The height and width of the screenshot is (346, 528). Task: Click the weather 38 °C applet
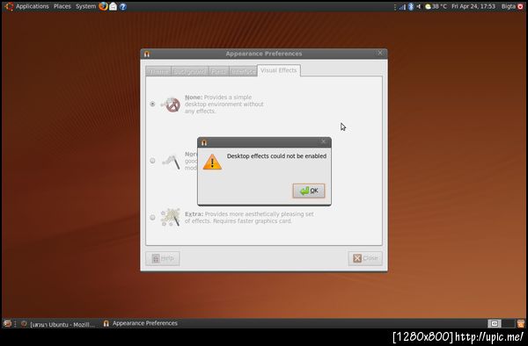[436, 6]
